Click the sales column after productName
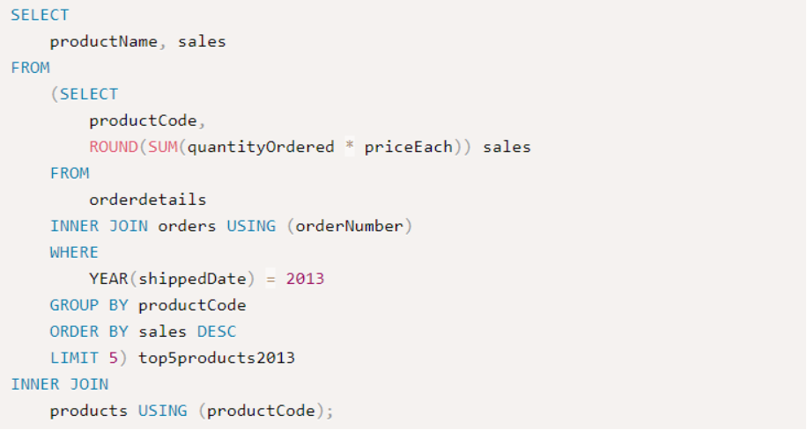 [202, 41]
